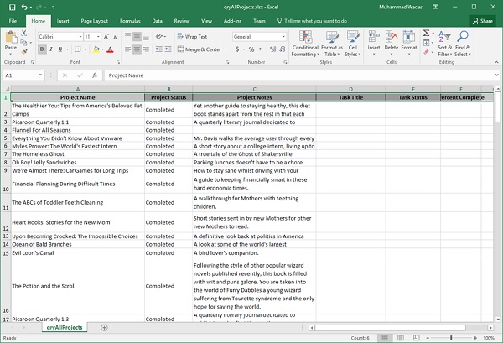The width and height of the screenshot is (503, 343).
Task: Click the Merge & Center button
Action: point(201,49)
